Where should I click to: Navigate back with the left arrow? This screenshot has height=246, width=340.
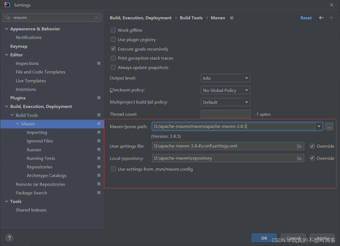[321, 18]
